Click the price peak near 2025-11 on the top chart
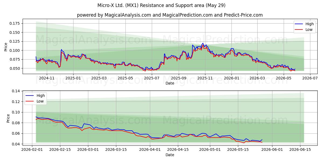The width and height of the screenshot is (323, 161). point(203,43)
